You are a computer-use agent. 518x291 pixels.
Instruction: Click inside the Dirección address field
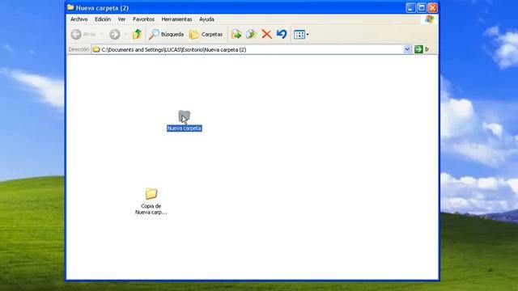point(248,49)
